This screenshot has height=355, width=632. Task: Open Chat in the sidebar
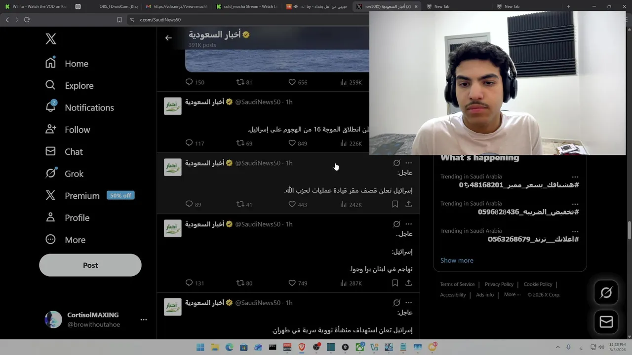64,151
